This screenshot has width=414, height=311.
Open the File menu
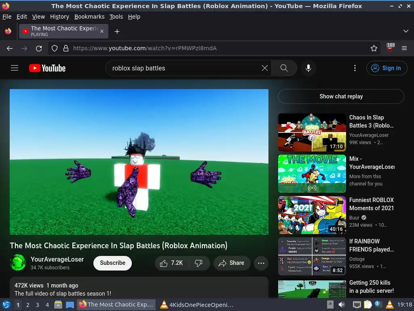pos(7,17)
